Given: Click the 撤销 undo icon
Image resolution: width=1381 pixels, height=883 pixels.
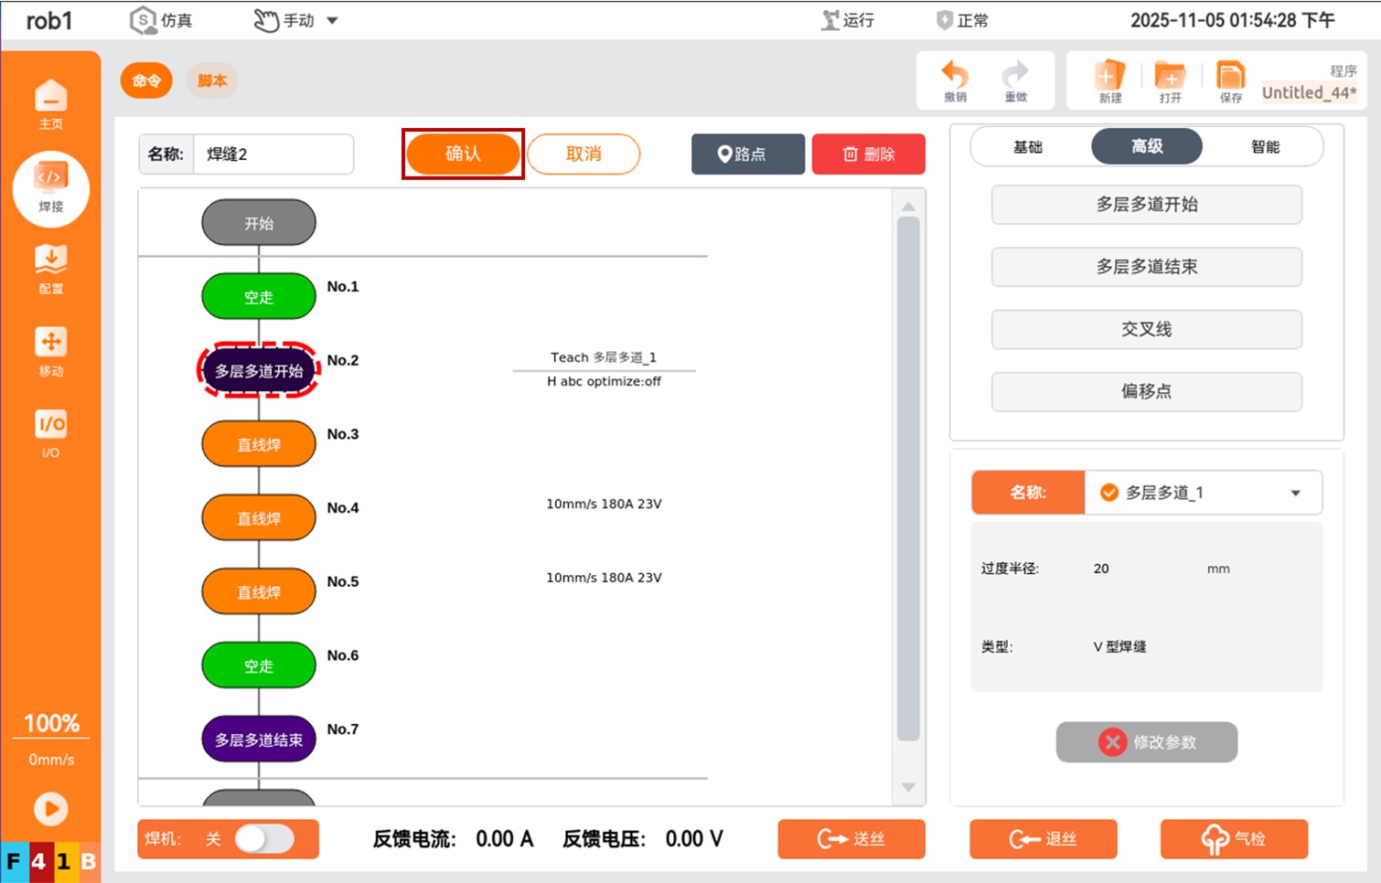Looking at the screenshot, I should (955, 80).
